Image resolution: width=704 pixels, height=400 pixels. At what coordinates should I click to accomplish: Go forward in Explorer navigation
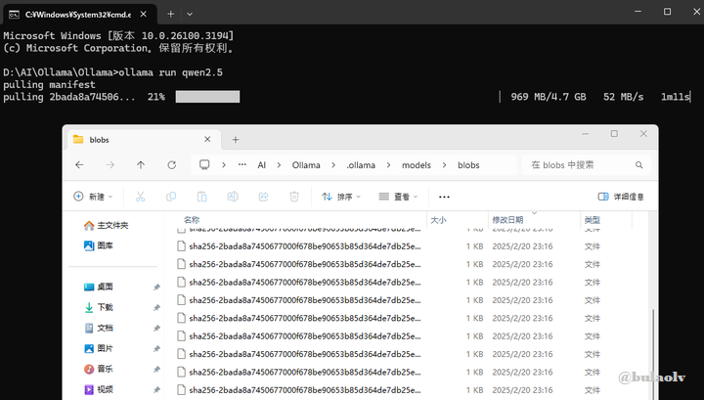(110, 165)
